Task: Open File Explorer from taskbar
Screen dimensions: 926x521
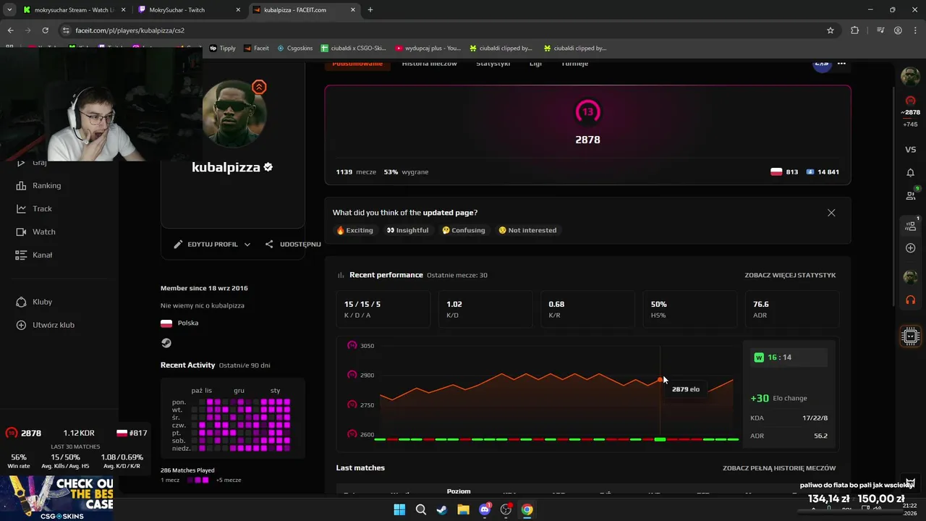Action: click(x=463, y=509)
